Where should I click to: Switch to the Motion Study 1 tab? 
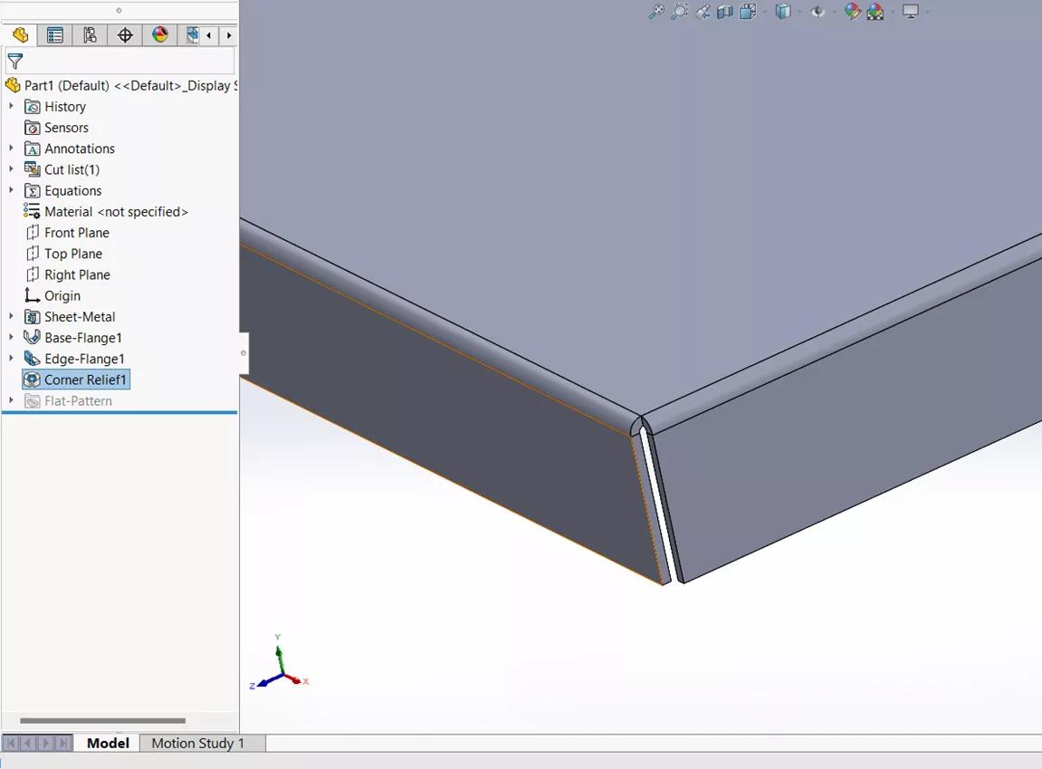[198, 743]
